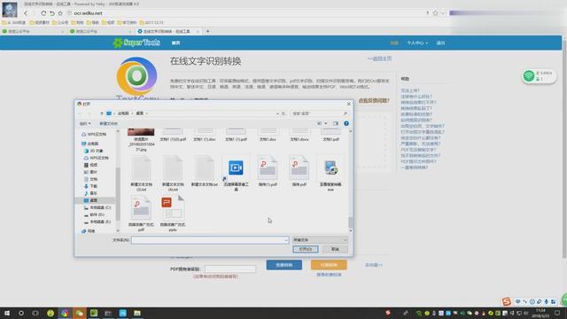This screenshot has width=567, height=319.
Task: Click the 取消 button in dialog
Action: point(335,249)
